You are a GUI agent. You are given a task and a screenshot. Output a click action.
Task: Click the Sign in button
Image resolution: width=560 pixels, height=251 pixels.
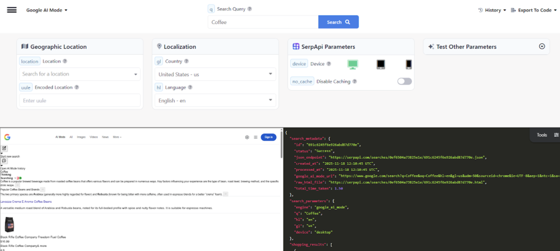point(269,137)
